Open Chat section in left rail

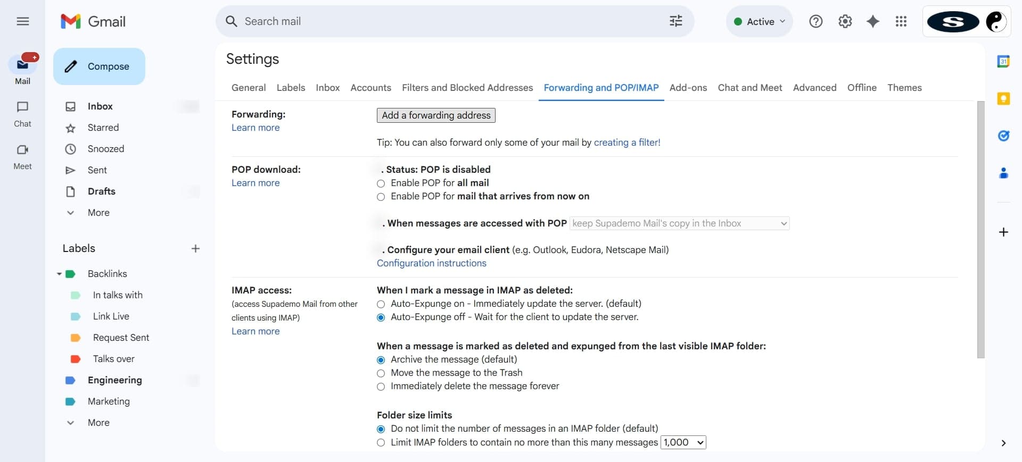click(x=22, y=114)
